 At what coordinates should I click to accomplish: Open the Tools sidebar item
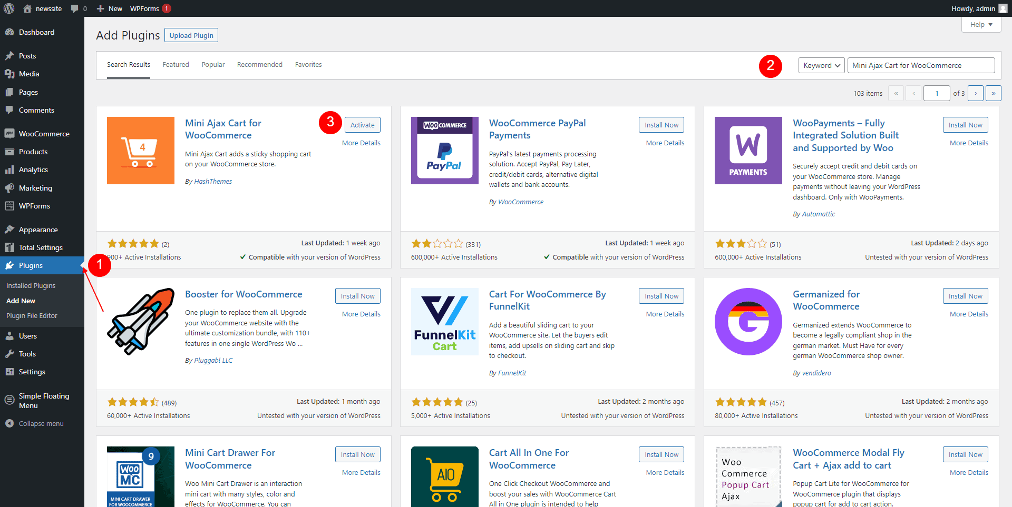(x=27, y=354)
